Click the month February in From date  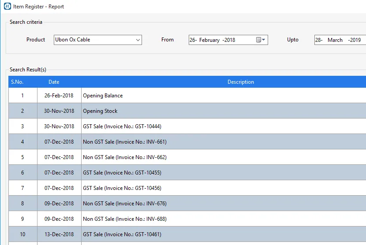click(209, 40)
